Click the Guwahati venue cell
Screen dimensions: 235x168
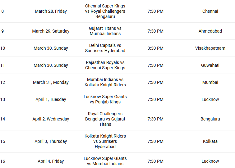[x=210, y=65]
